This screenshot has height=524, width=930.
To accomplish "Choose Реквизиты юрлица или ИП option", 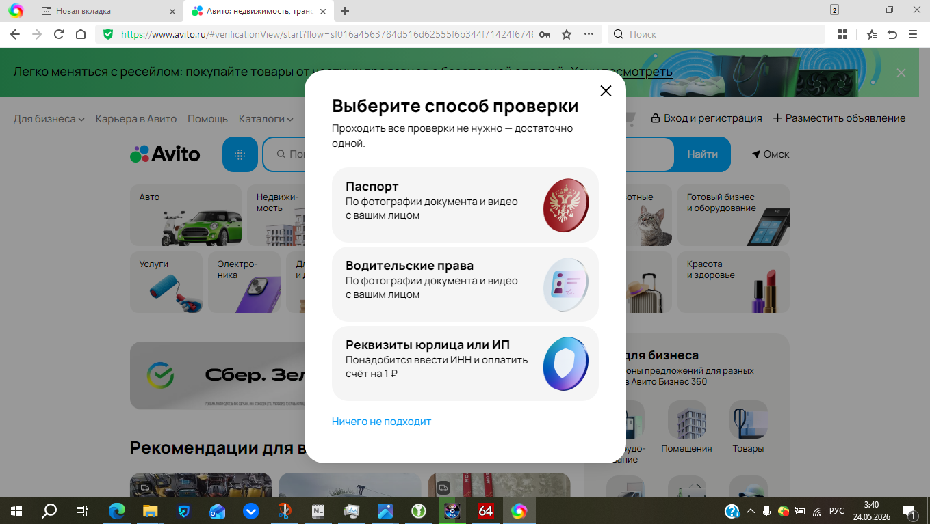I will click(x=465, y=363).
